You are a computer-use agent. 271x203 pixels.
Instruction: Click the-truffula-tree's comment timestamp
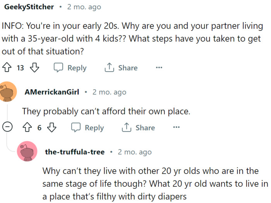135,152
